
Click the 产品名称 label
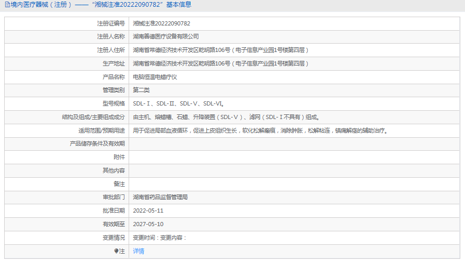(x=114, y=77)
